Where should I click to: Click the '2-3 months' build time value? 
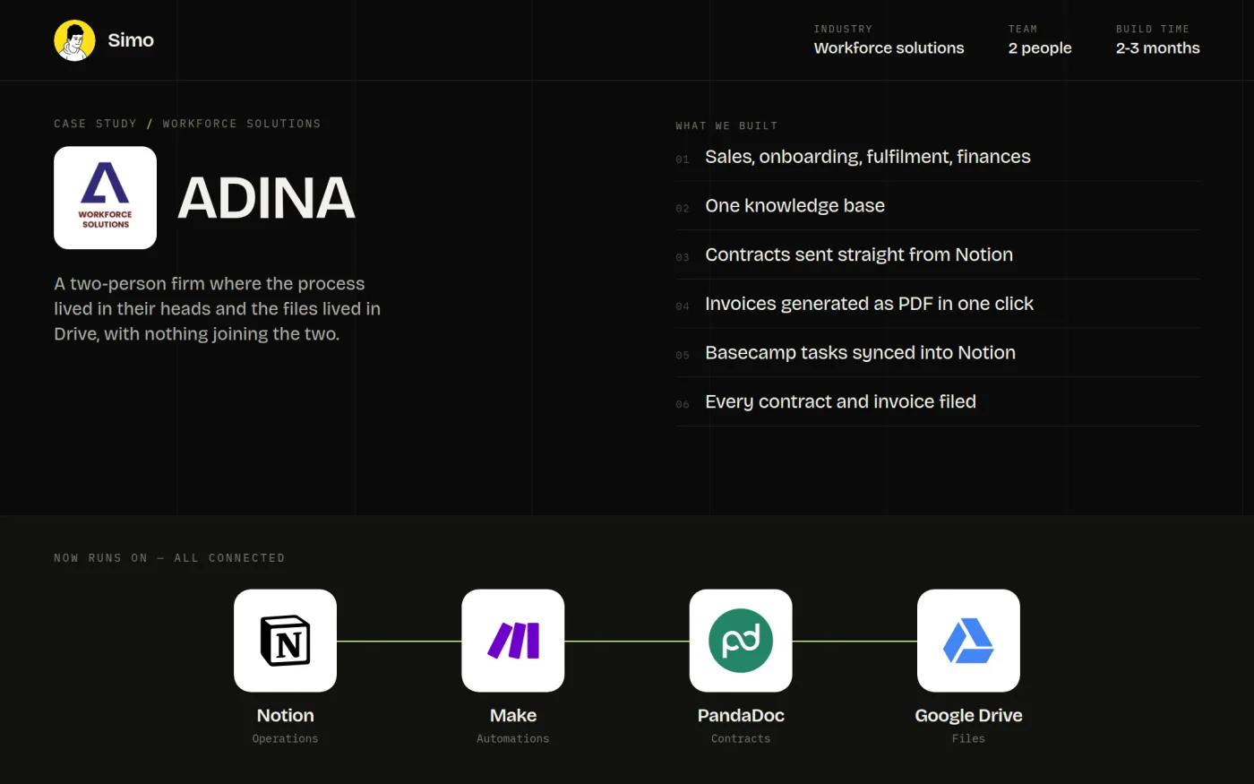pyautogui.click(x=1157, y=48)
